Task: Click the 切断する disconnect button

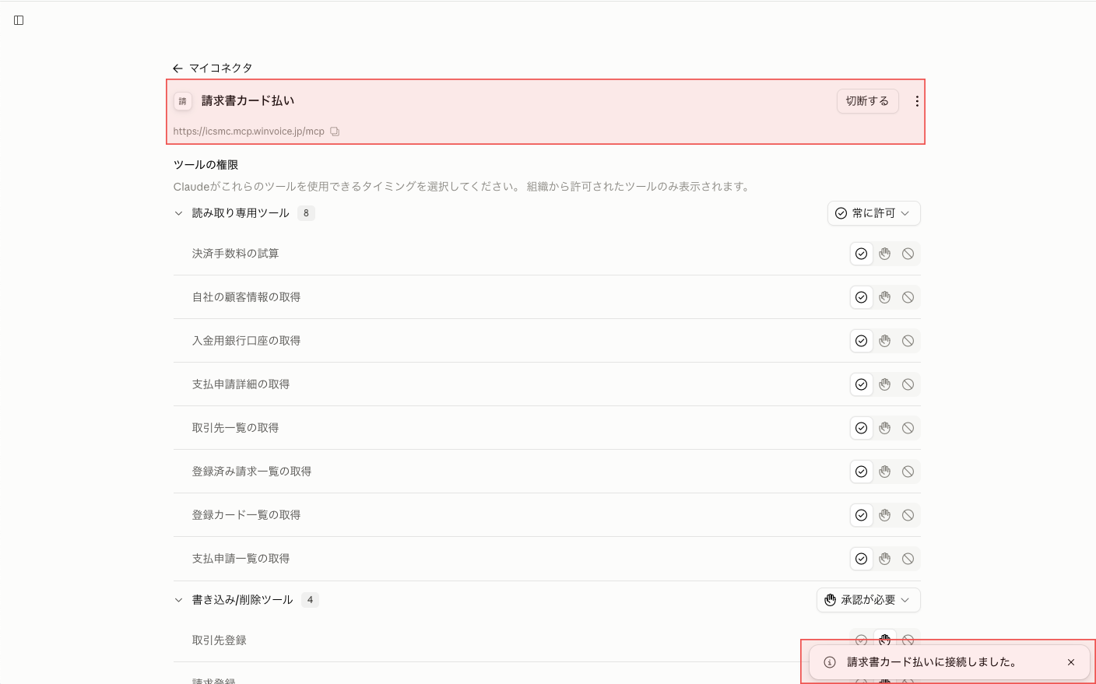Action: point(867,101)
